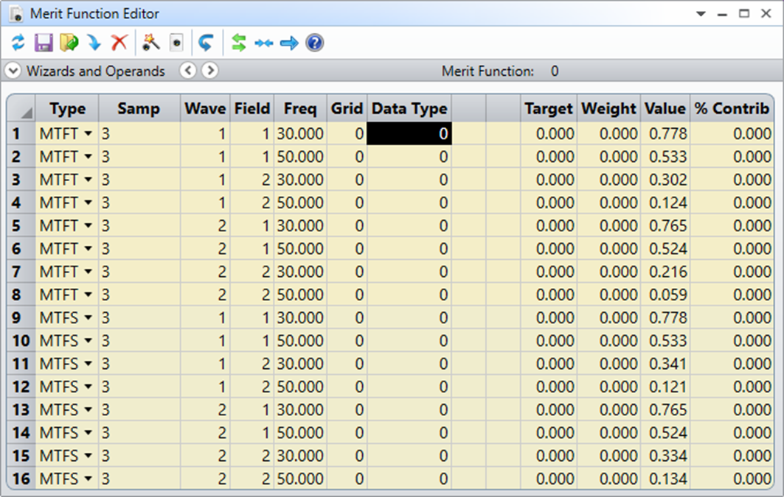Click the green swap arrows icon
Viewport: 784px width, 497px height.
(x=238, y=43)
